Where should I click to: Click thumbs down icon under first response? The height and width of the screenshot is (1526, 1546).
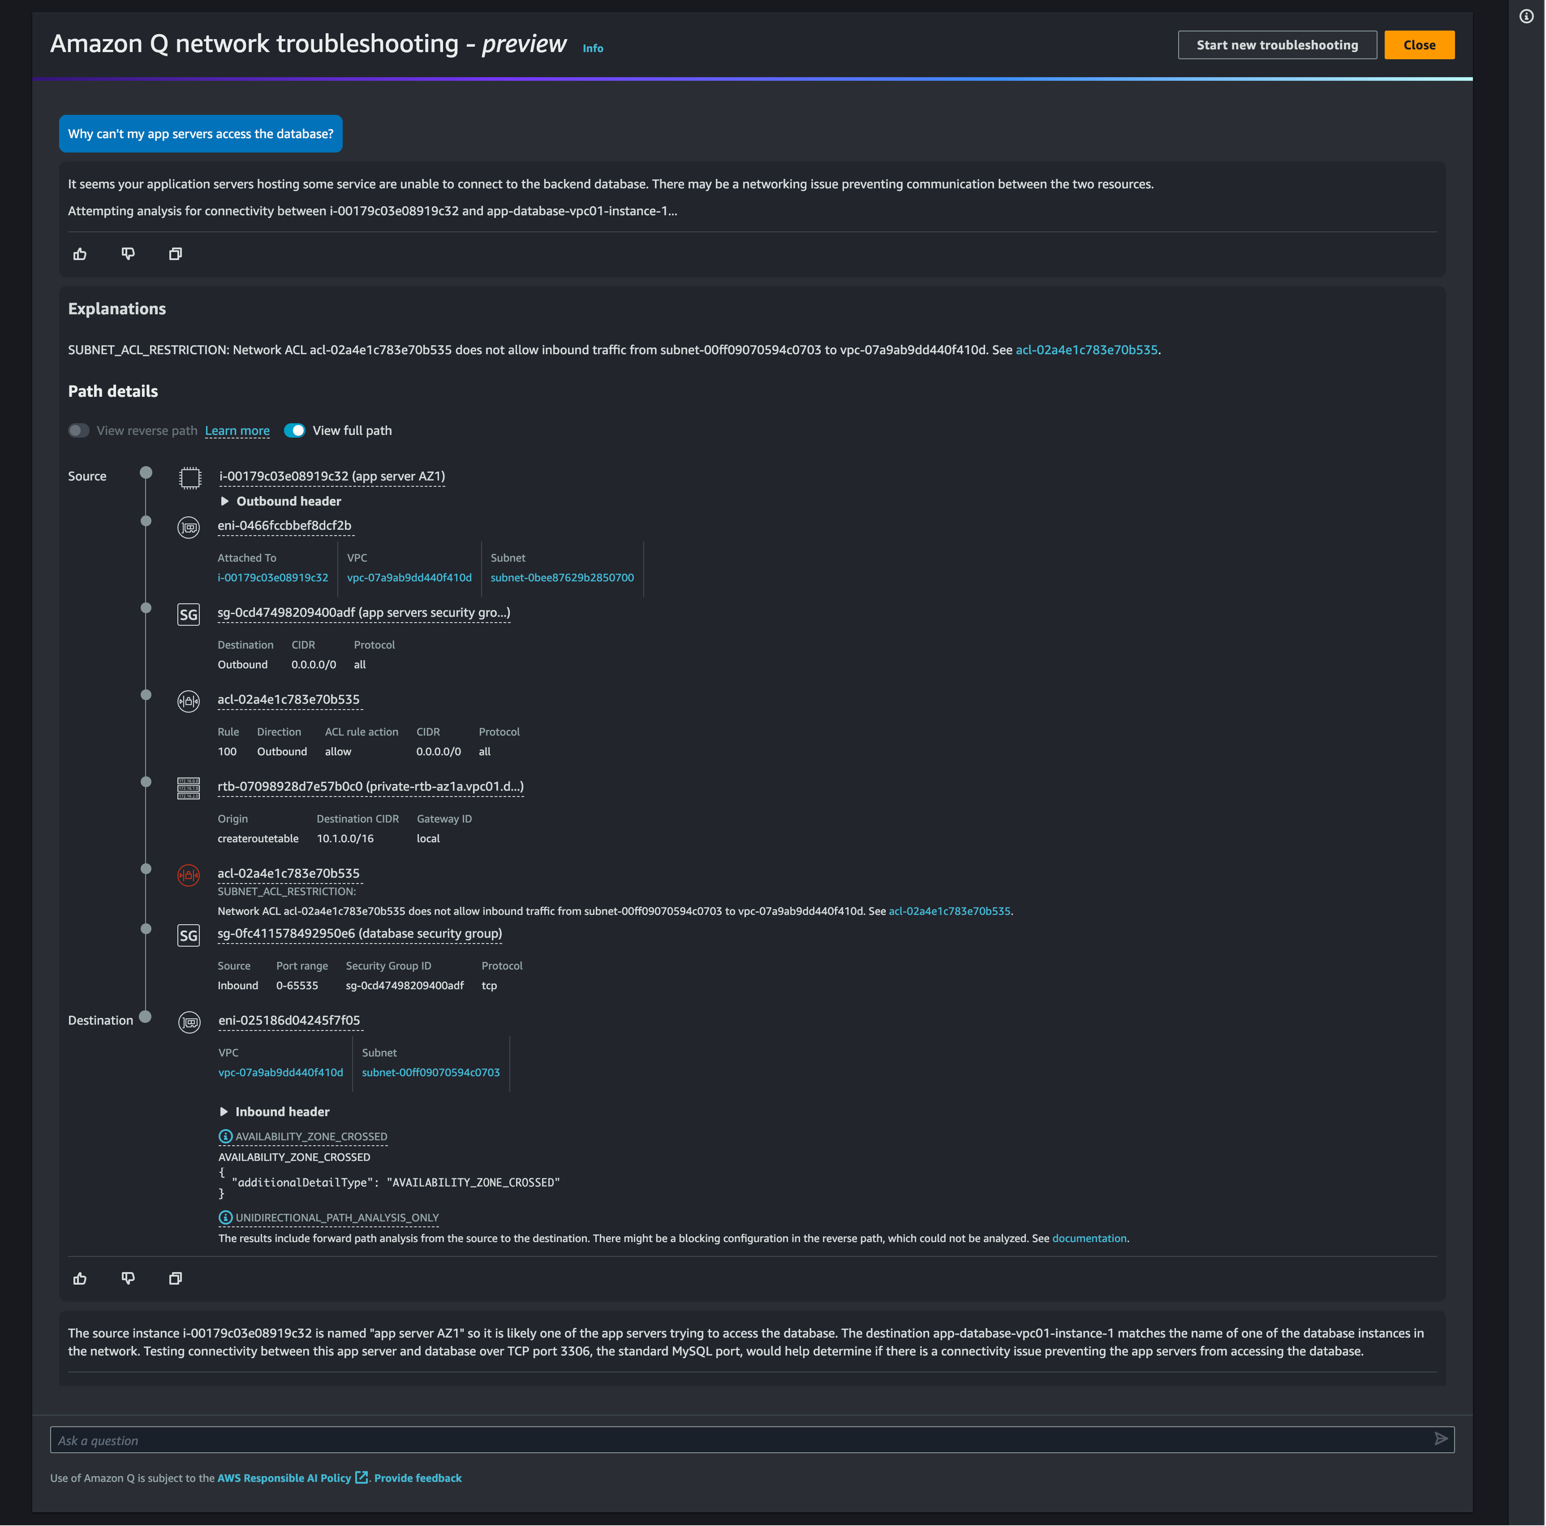pyautogui.click(x=128, y=254)
